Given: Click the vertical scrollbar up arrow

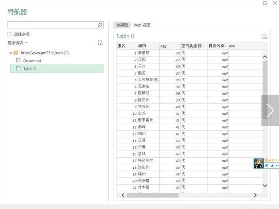Looking at the screenshot, I should (x=265, y=57).
